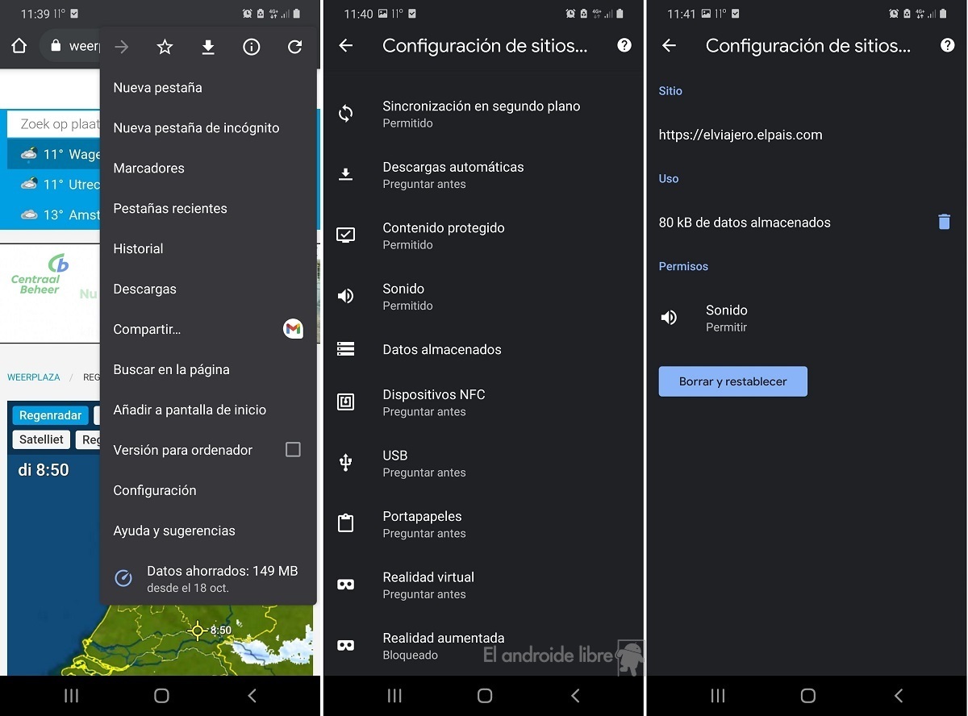Tap the home icon in Chrome toolbar
The width and height of the screenshot is (968, 716).
pos(19,46)
